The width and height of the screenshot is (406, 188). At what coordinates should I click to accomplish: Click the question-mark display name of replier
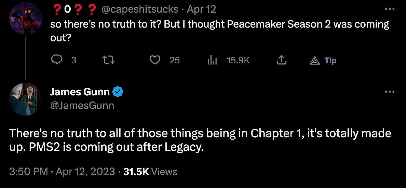click(x=73, y=9)
